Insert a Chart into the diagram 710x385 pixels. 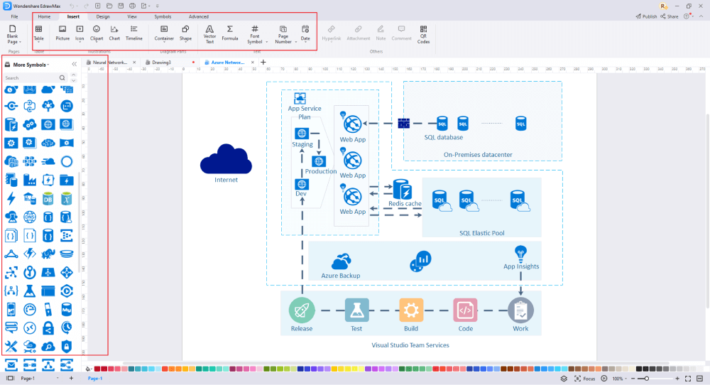[x=114, y=33]
